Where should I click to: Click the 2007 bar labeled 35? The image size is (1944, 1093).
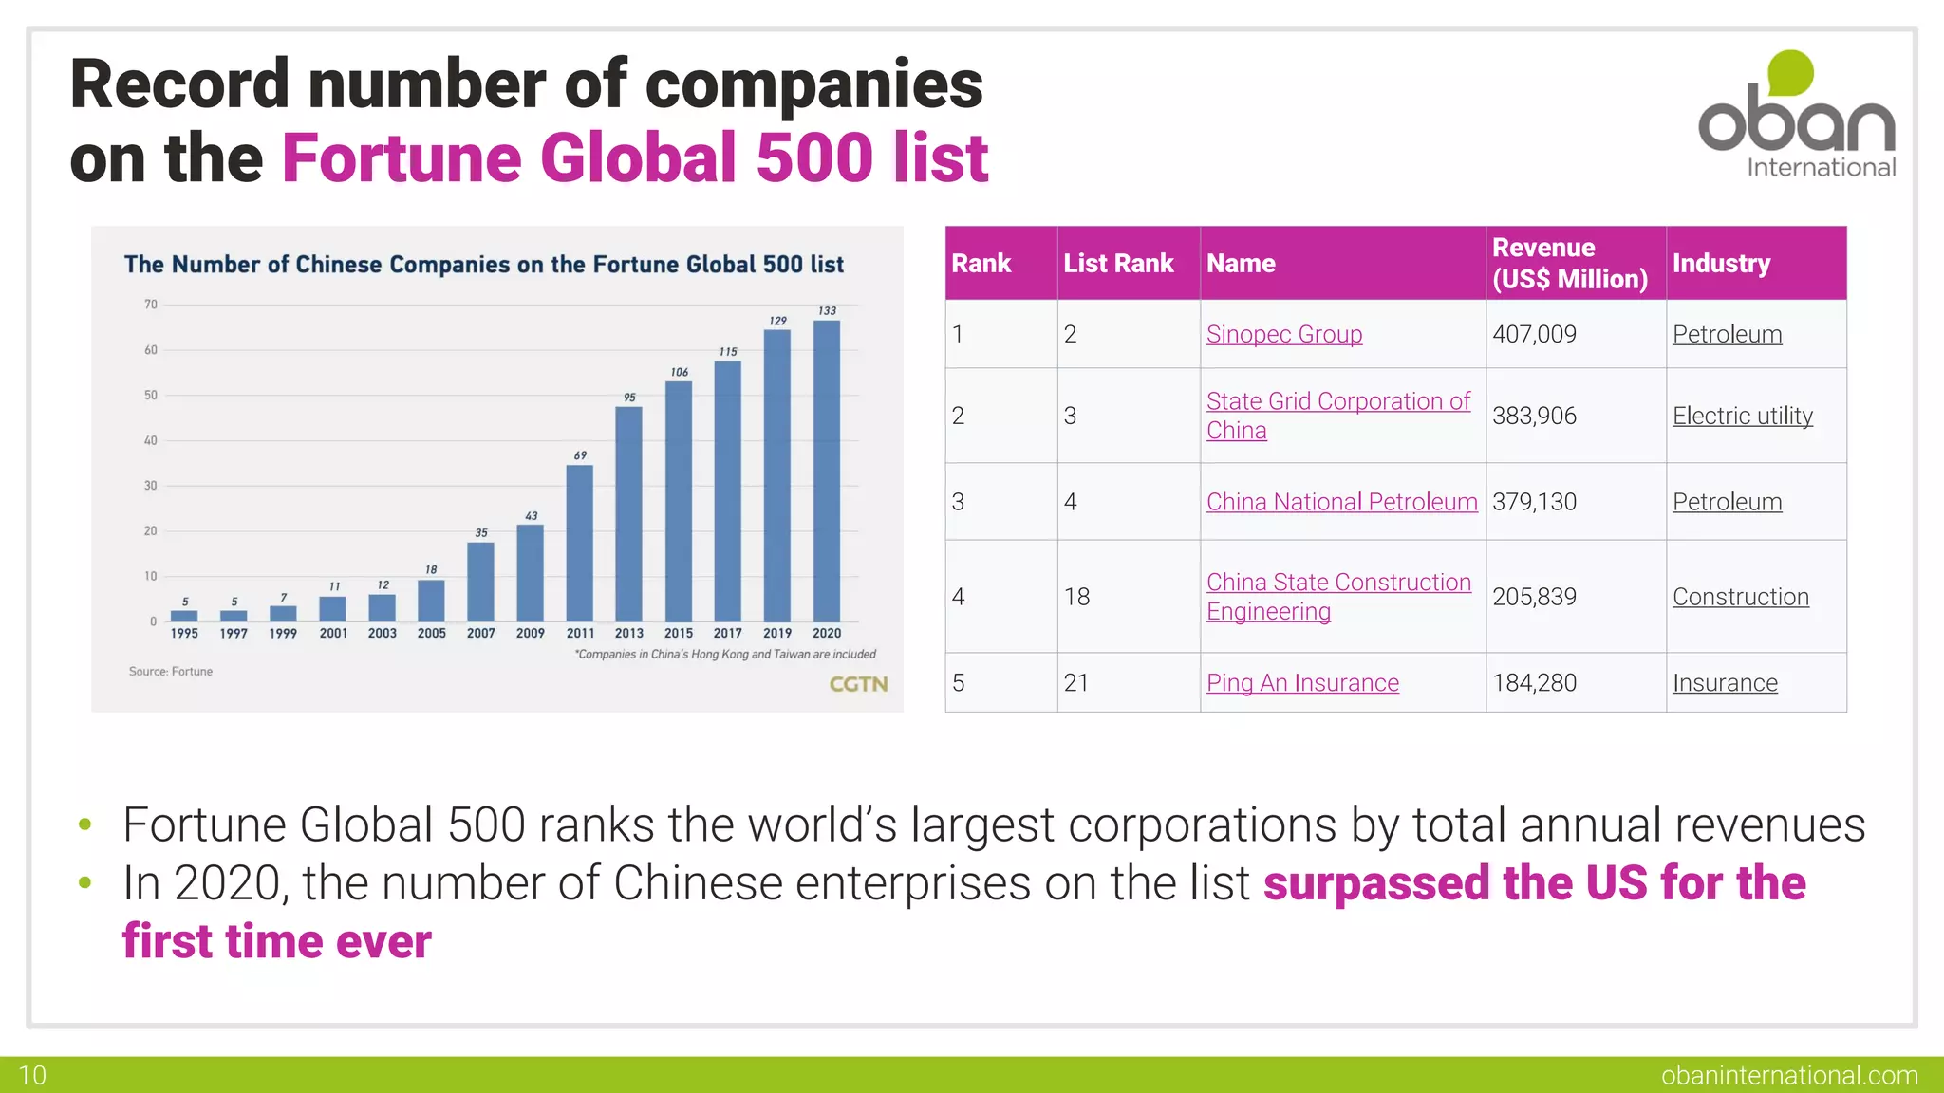coord(481,583)
